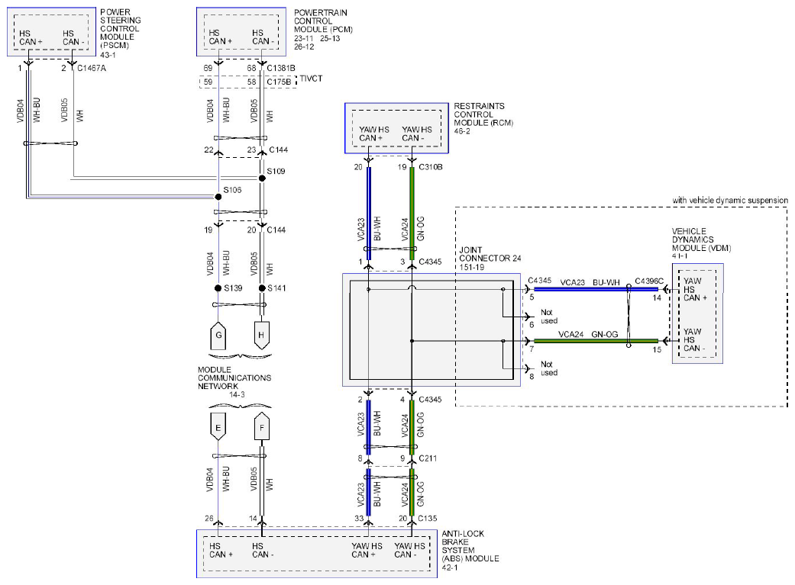Click the Powertrain Control Module box
795x585 pixels.
tap(241, 31)
